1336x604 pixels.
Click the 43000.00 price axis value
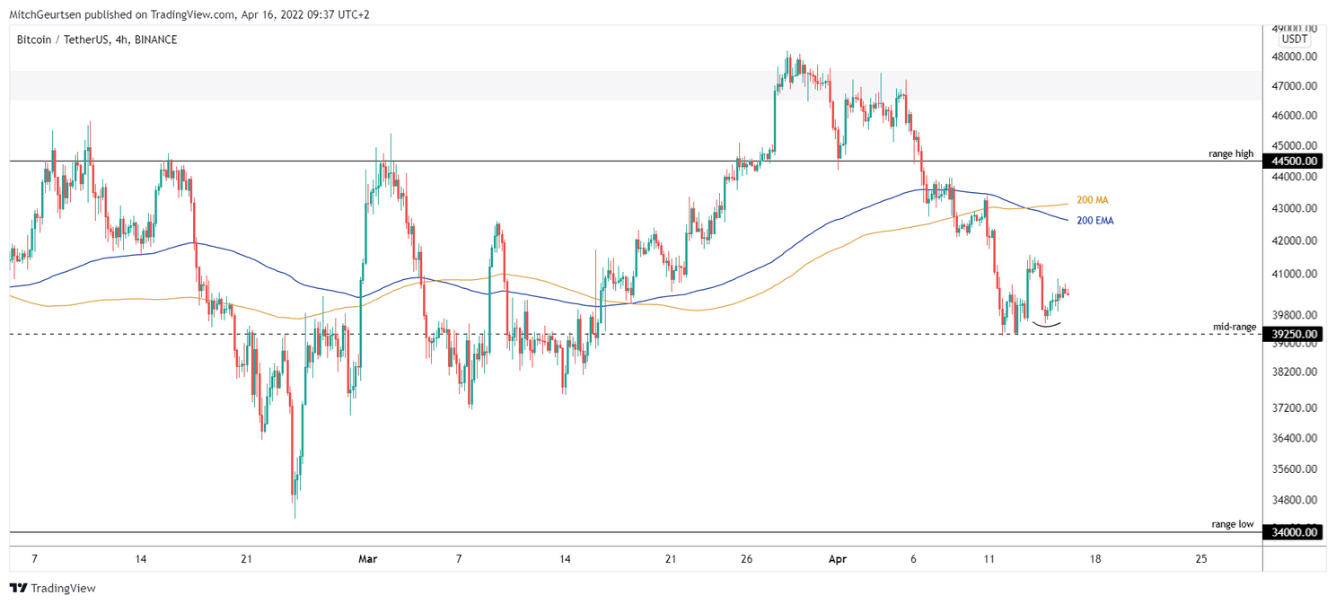[1294, 208]
